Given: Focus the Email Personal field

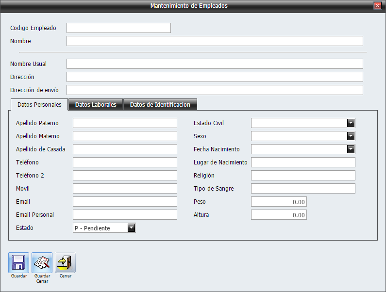Looking at the screenshot, I should click(x=125, y=215).
